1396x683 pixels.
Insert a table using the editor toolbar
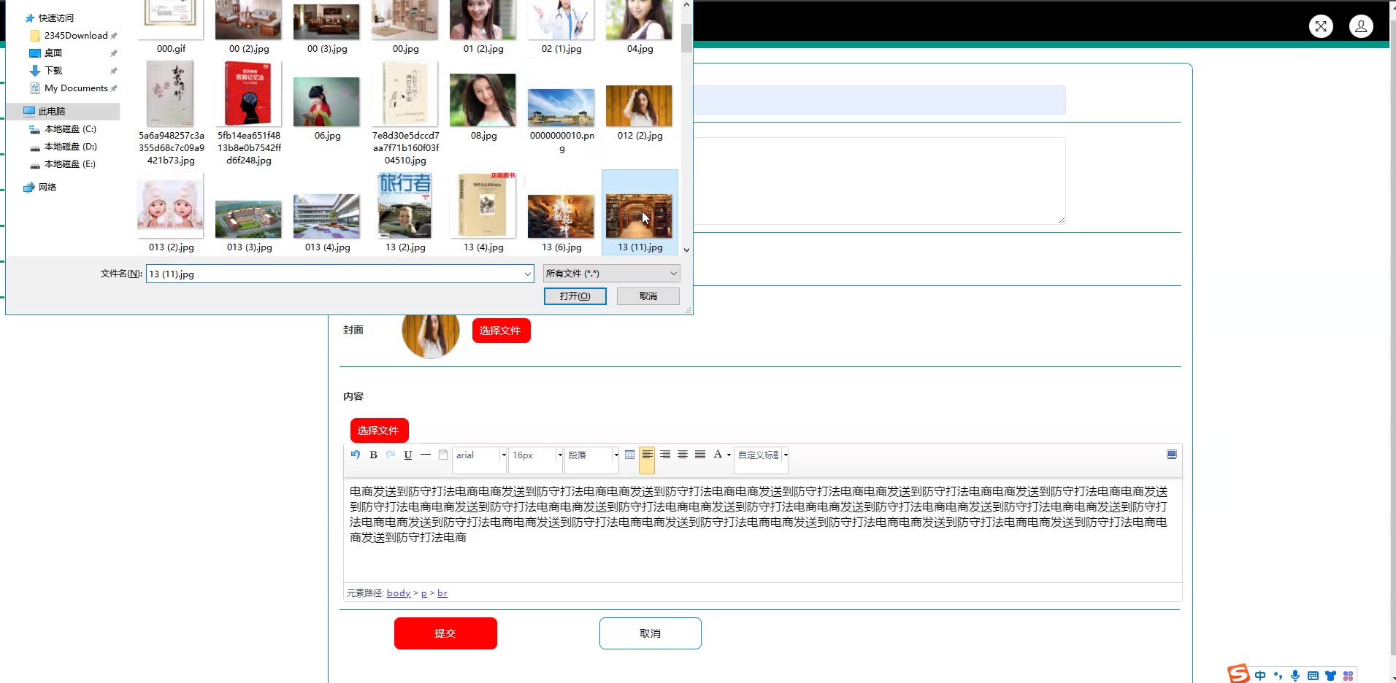629,455
